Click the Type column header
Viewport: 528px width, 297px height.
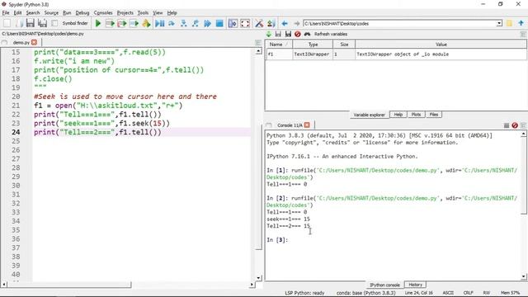313,45
